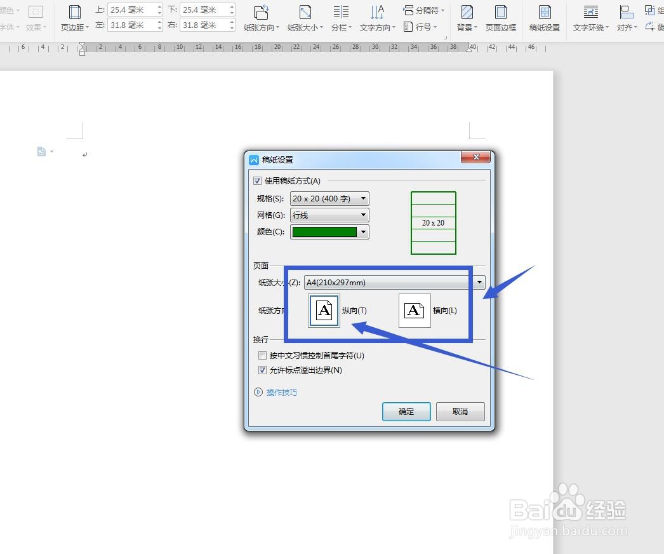Click the WPS logo in dialog title

(x=254, y=160)
